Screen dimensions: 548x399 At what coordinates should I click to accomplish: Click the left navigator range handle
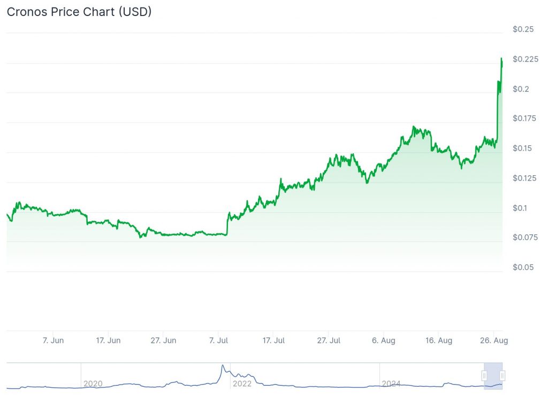point(484,376)
